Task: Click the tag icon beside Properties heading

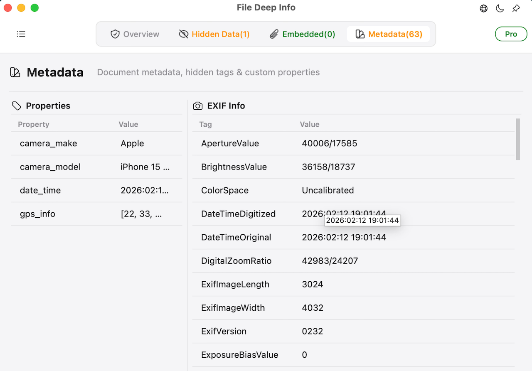Action: (17, 106)
